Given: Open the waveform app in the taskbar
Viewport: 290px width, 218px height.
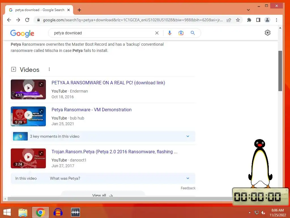Looking at the screenshot, I should 75,212.
